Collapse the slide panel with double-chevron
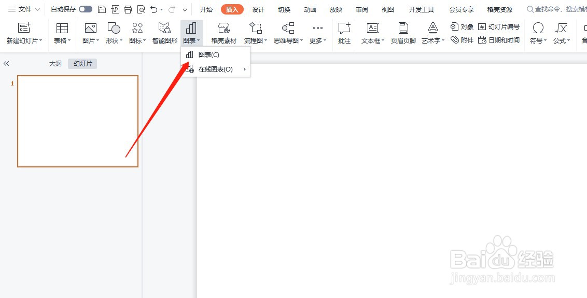 [6, 64]
